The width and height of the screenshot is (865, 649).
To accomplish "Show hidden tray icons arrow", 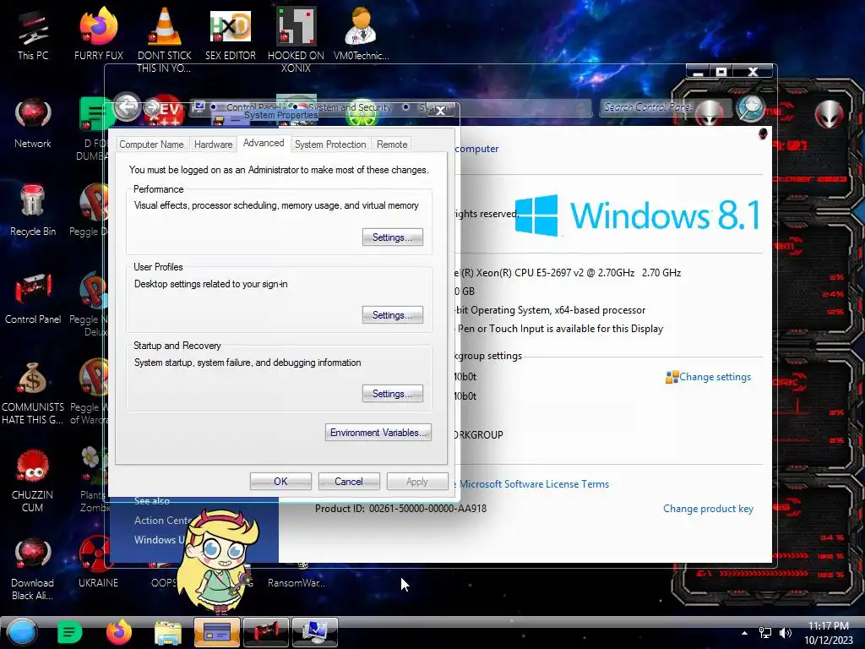I will point(744,633).
